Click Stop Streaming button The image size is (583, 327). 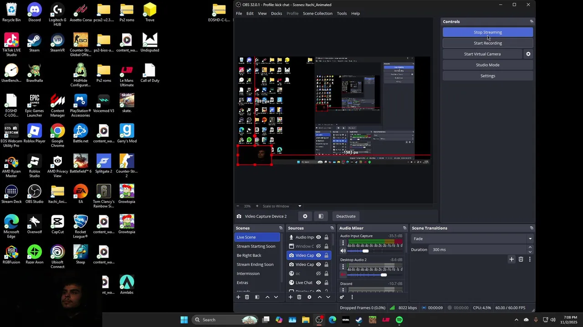488,32
